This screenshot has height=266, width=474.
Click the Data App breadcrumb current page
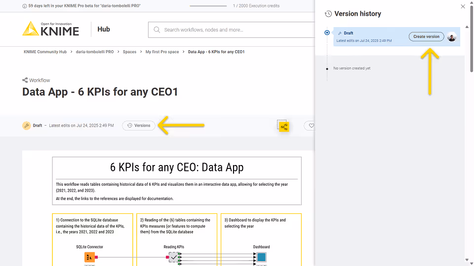point(216,52)
